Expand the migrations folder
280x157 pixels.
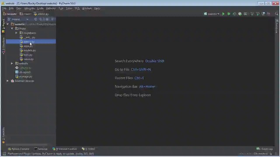coord(16,33)
